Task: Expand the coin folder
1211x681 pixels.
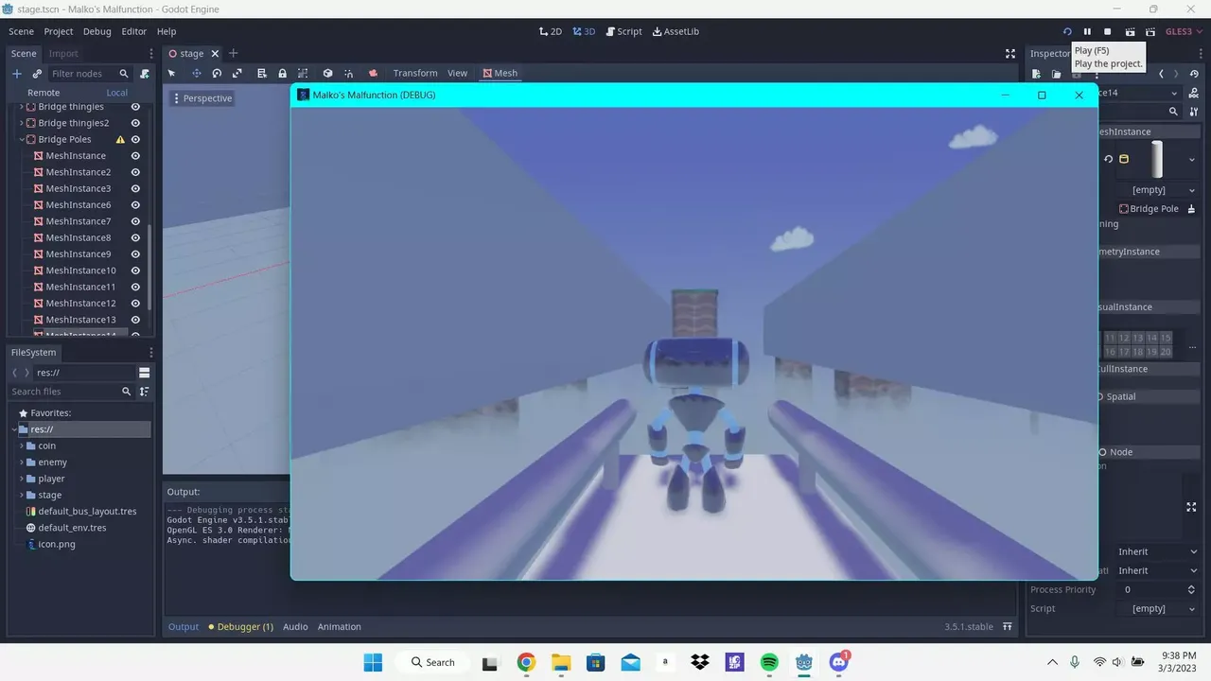Action: pyautogui.click(x=22, y=445)
